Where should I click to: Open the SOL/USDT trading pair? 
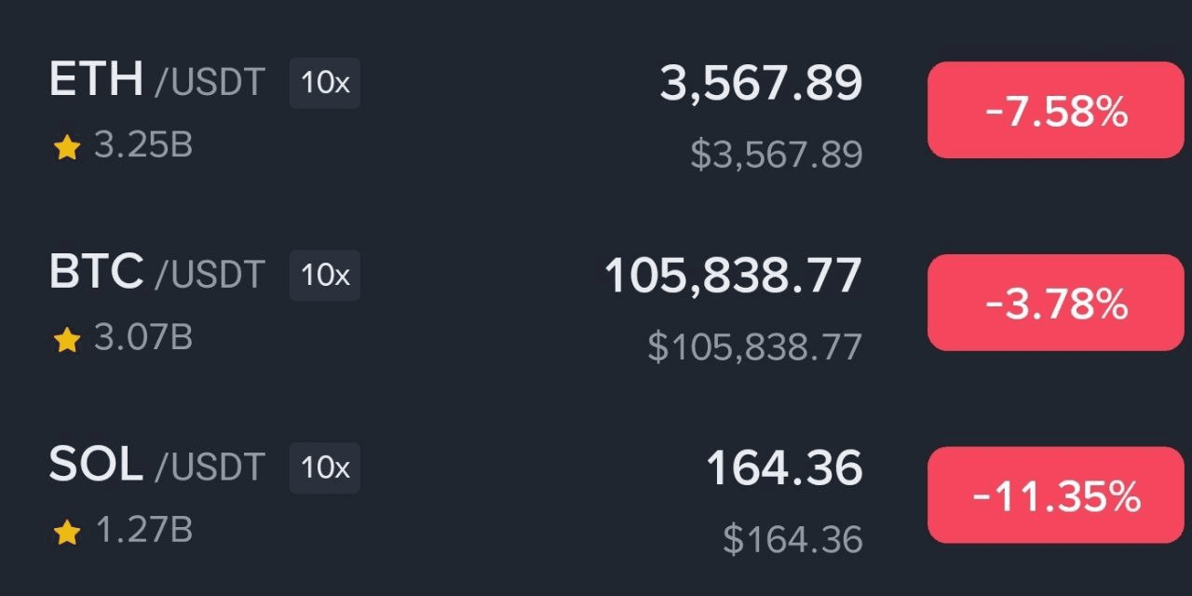tap(156, 466)
